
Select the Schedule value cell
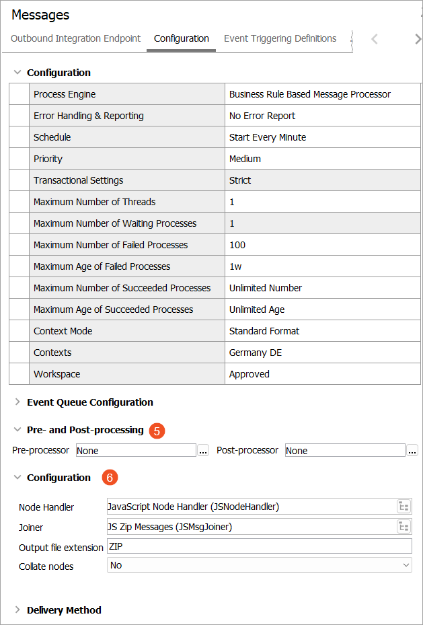click(323, 137)
